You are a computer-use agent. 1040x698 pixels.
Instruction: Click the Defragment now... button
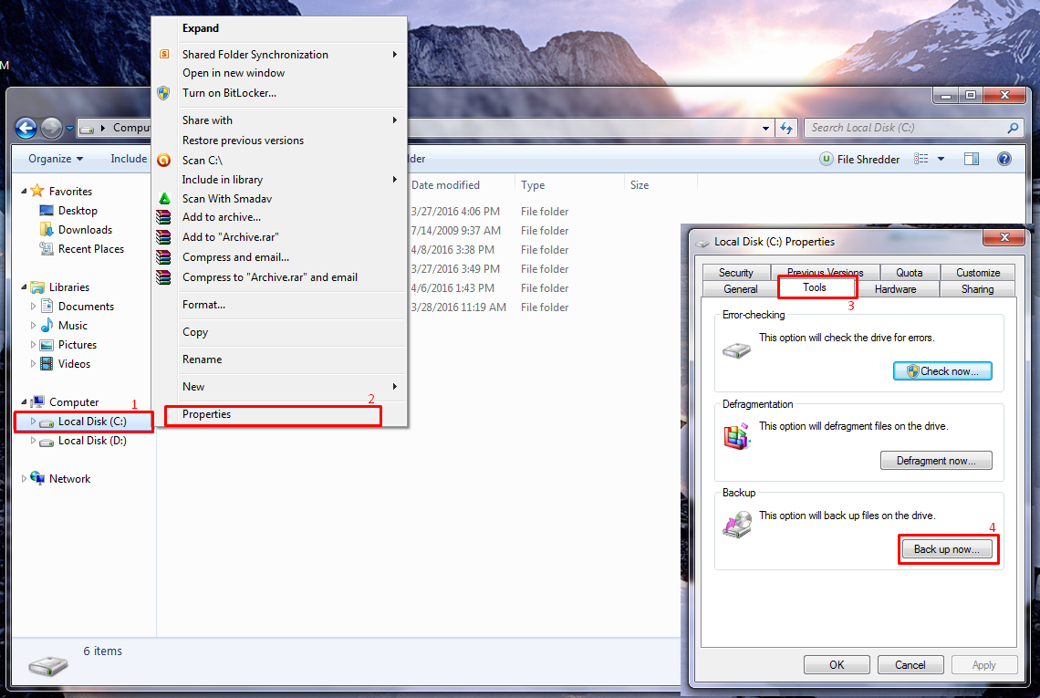(936, 461)
